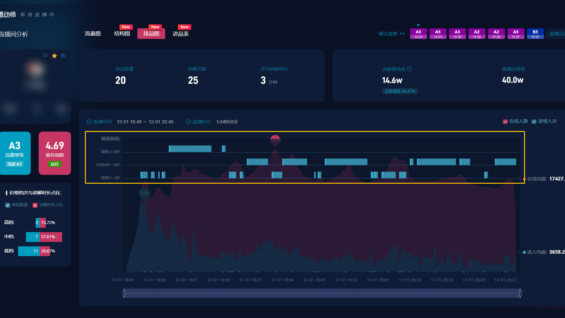Click the 直播时间 clock icon
The width and height of the screenshot is (565, 318).
coord(89,122)
